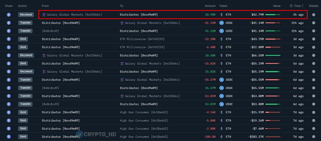Click Ethereum chain icon in 10.98K ETH row

point(9,15)
